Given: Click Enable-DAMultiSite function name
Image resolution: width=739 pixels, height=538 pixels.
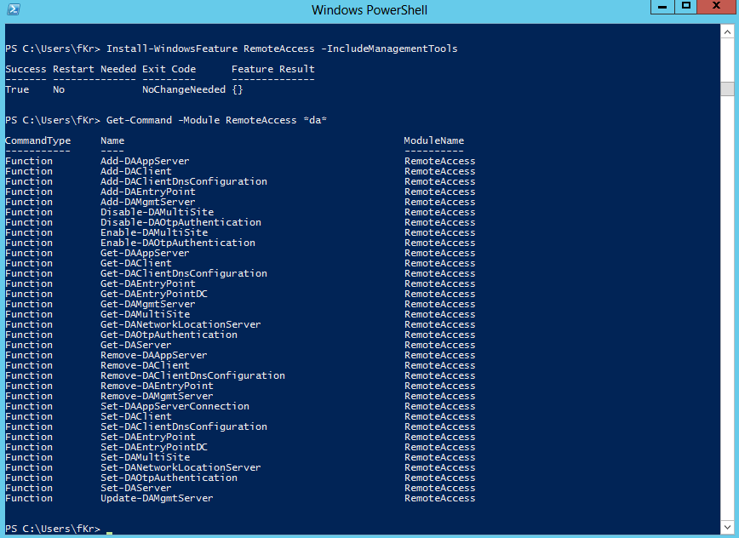Looking at the screenshot, I should tap(154, 232).
